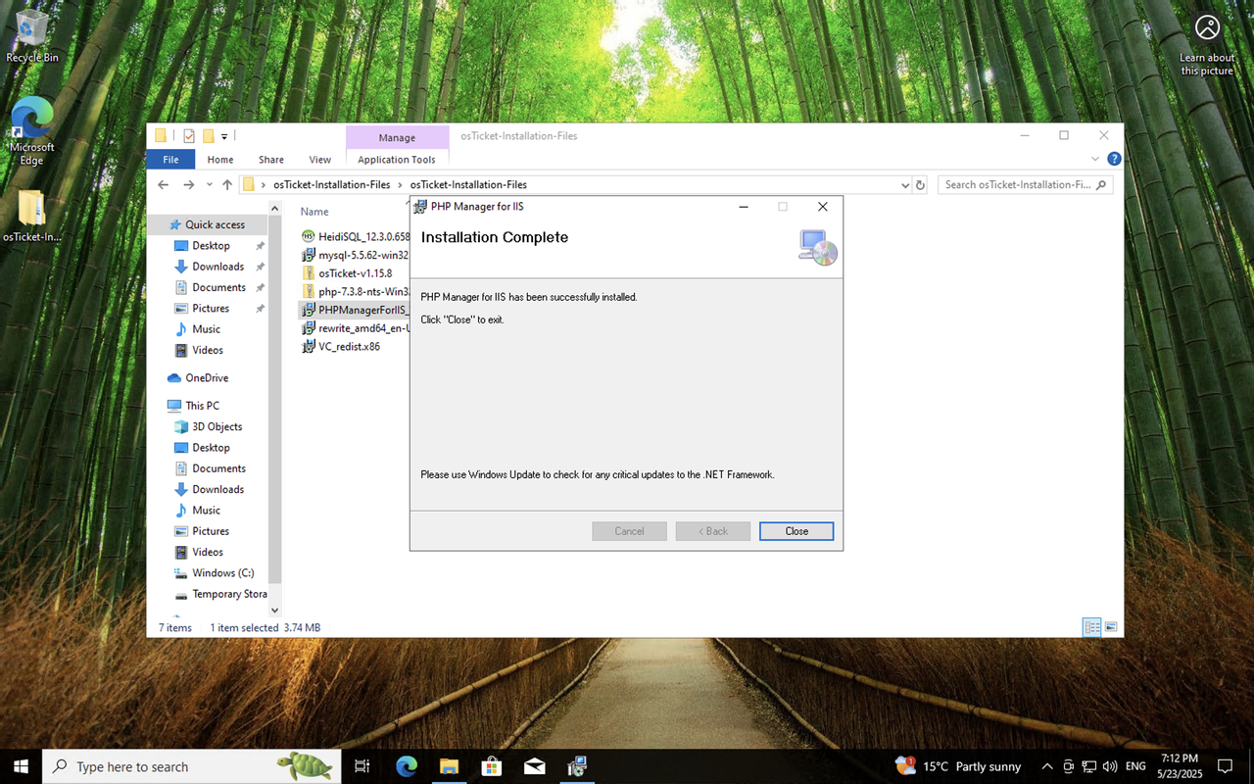Switch to the Share ribbon tab
This screenshot has height=784, width=1254.
tap(271, 160)
